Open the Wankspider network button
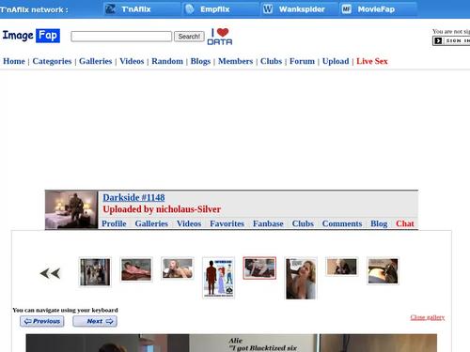 300,9
